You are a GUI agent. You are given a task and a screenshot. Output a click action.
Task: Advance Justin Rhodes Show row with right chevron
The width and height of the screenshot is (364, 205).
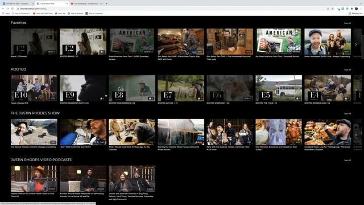(356, 135)
